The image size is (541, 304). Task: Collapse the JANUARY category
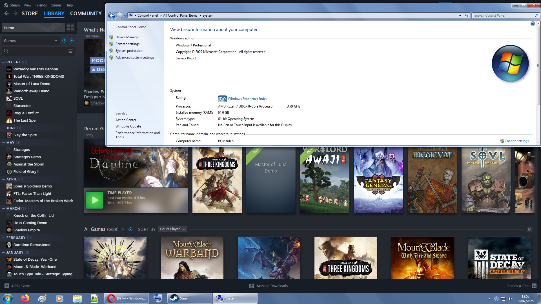tap(4, 252)
